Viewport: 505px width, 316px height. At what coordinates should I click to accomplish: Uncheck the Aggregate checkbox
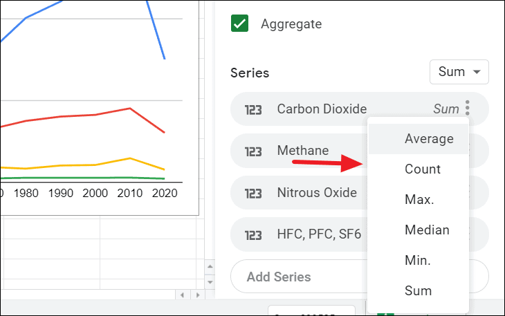[240, 24]
